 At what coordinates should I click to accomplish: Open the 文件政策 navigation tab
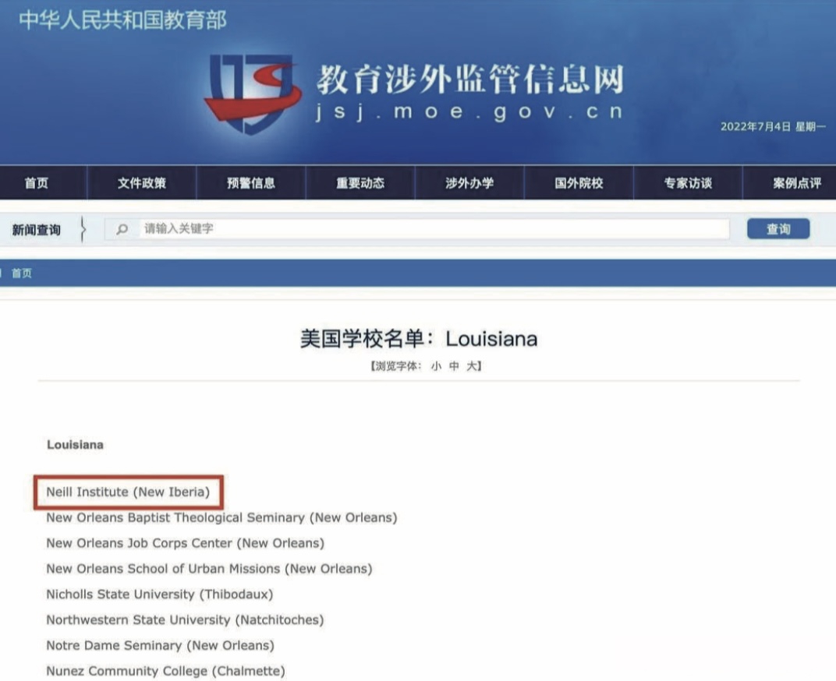[x=142, y=183]
